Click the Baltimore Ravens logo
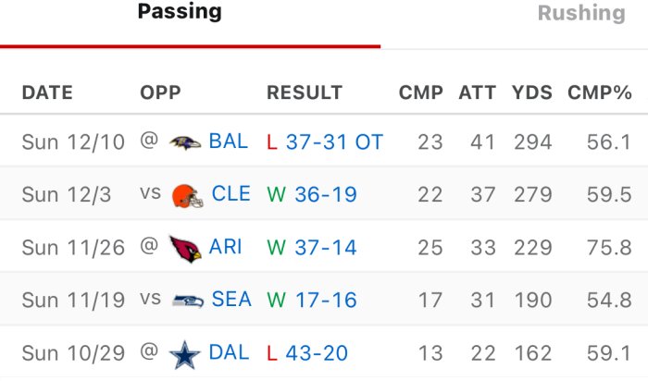 pos(186,142)
